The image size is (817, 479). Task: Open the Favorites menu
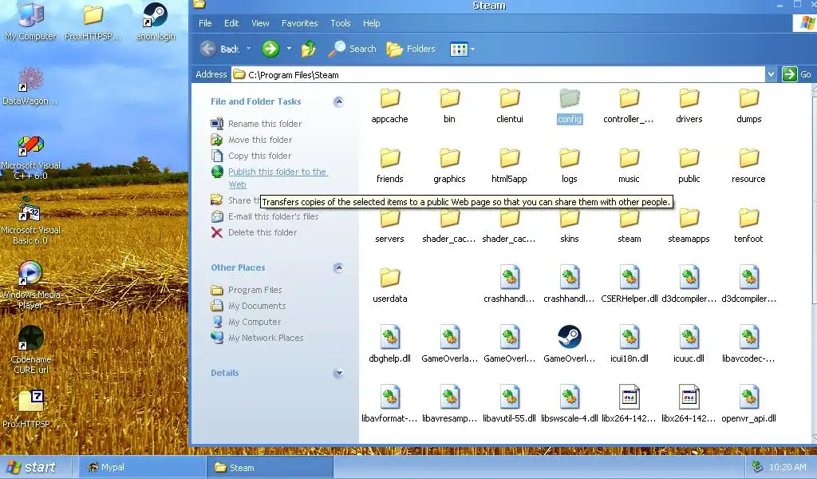pos(300,23)
